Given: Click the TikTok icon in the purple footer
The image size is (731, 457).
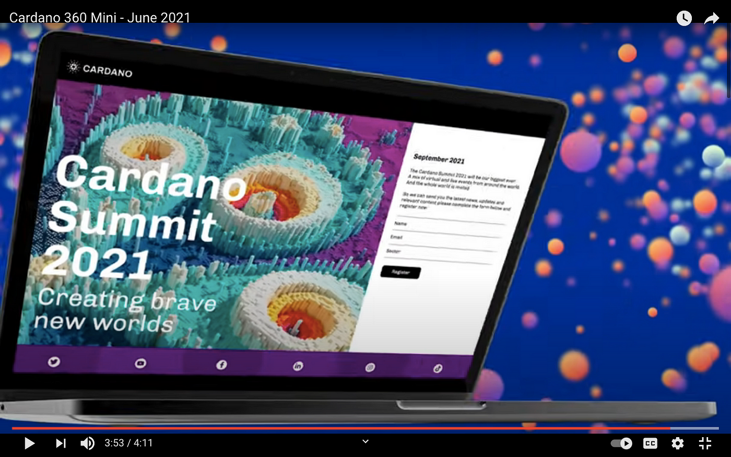Looking at the screenshot, I should 438,369.
